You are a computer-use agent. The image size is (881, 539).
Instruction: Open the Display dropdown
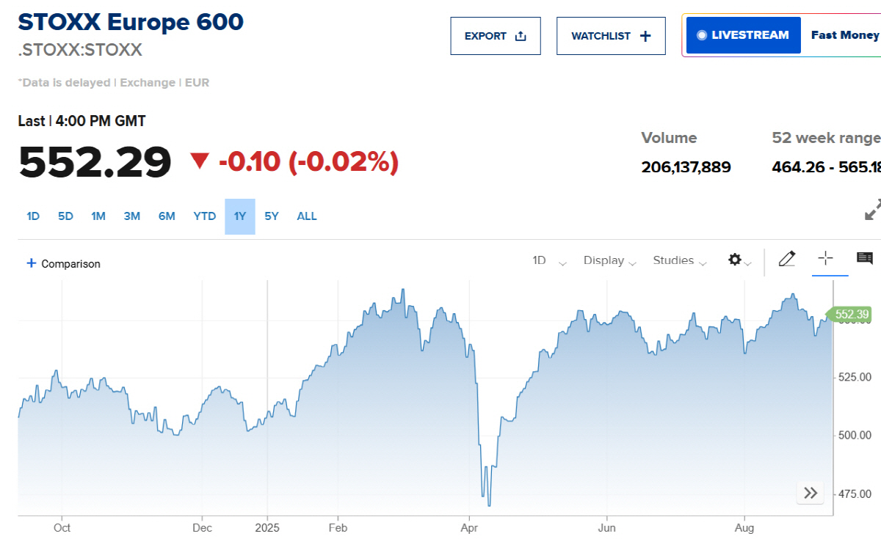click(x=604, y=261)
